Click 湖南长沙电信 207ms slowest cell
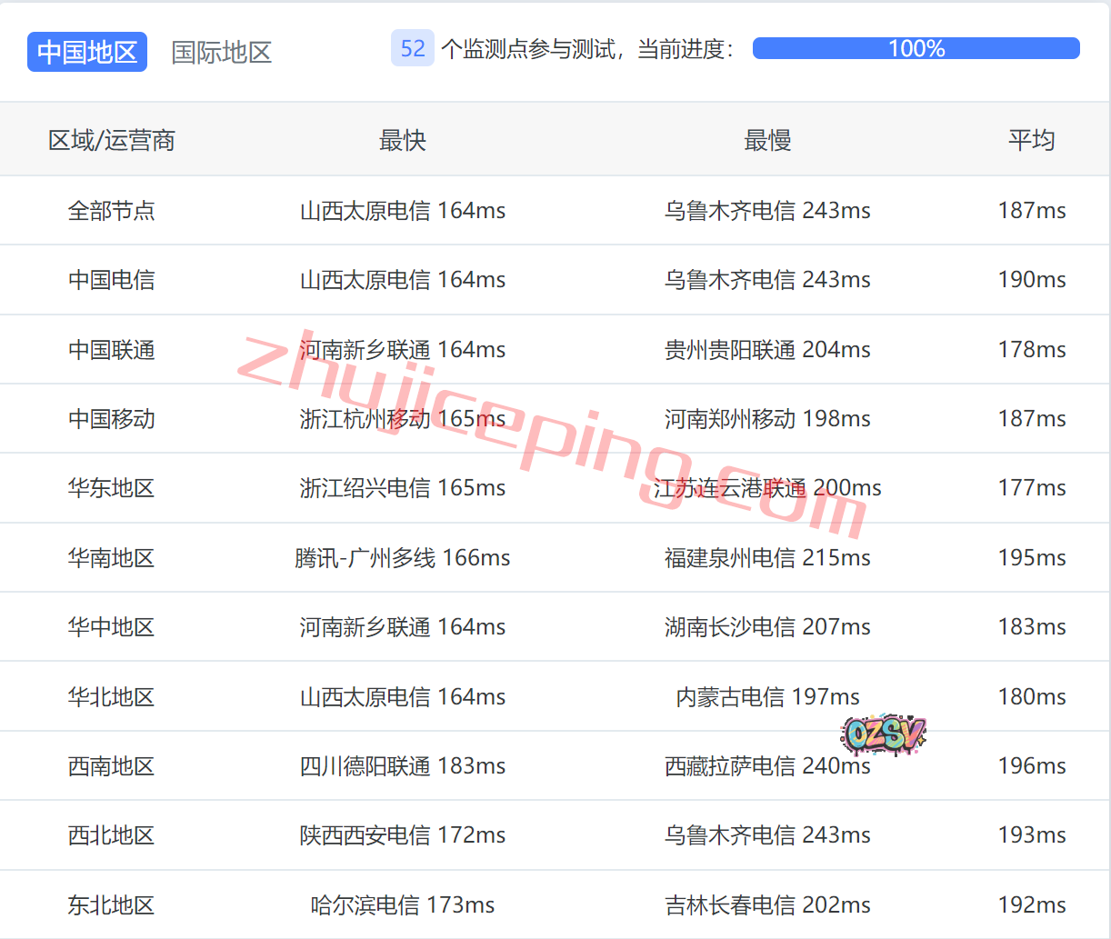 point(767,627)
